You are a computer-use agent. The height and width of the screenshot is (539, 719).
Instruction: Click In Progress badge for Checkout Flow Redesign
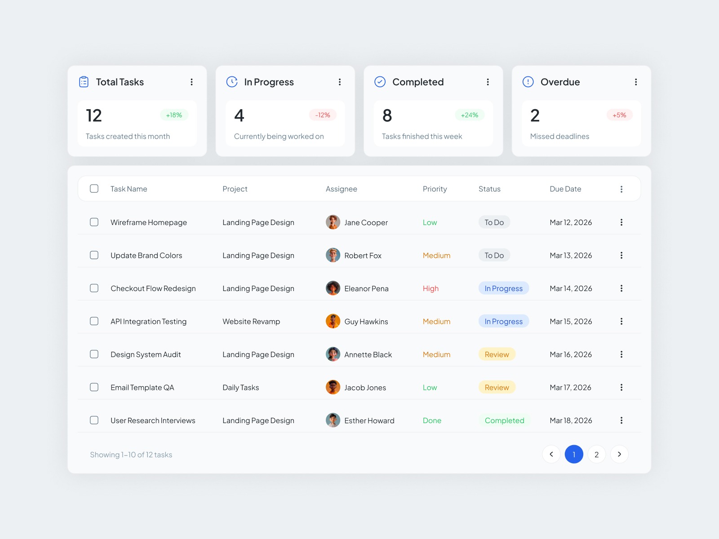504,288
